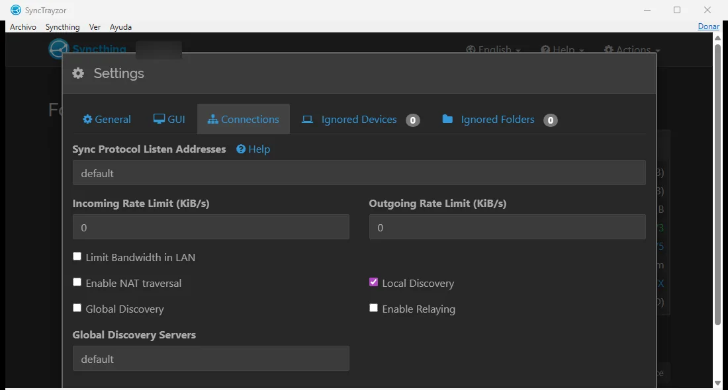Switch to the GUI settings tab
Viewport: 728px width, 390px height.
tap(169, 120)
